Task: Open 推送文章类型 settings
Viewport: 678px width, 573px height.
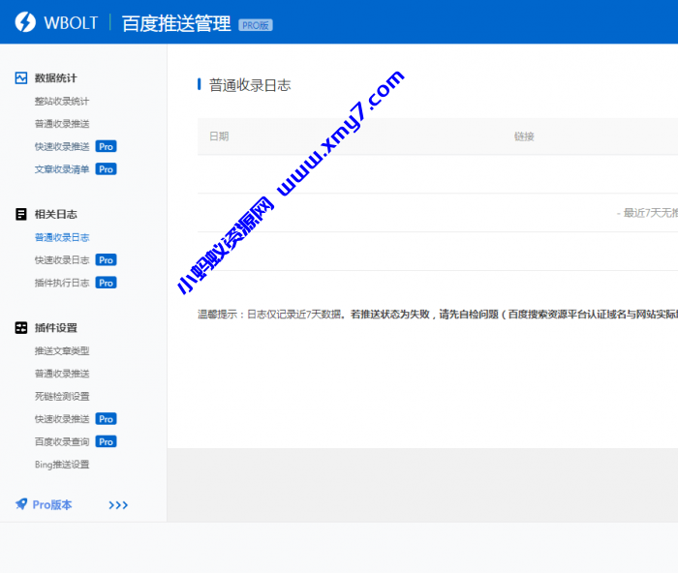Action: pos(62,351)
